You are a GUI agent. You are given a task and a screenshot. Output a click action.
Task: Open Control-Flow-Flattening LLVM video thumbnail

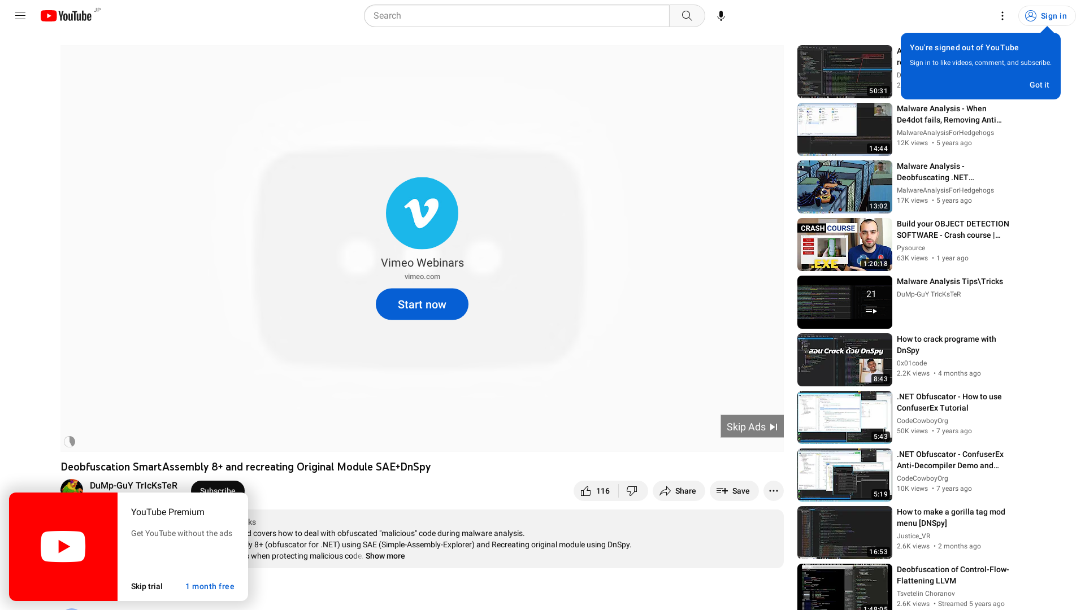pyautogui.click(x=844, y=587)
